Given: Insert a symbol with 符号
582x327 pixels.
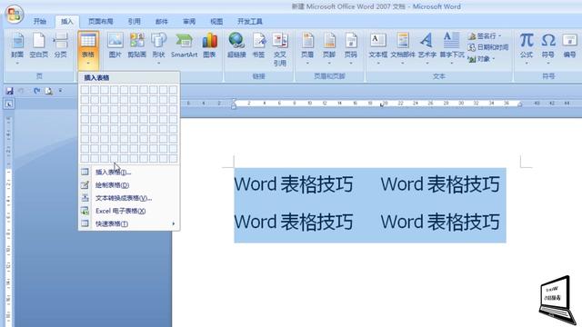Looking at the screenshot, I should pyautogui.click(x=548, y=48).
